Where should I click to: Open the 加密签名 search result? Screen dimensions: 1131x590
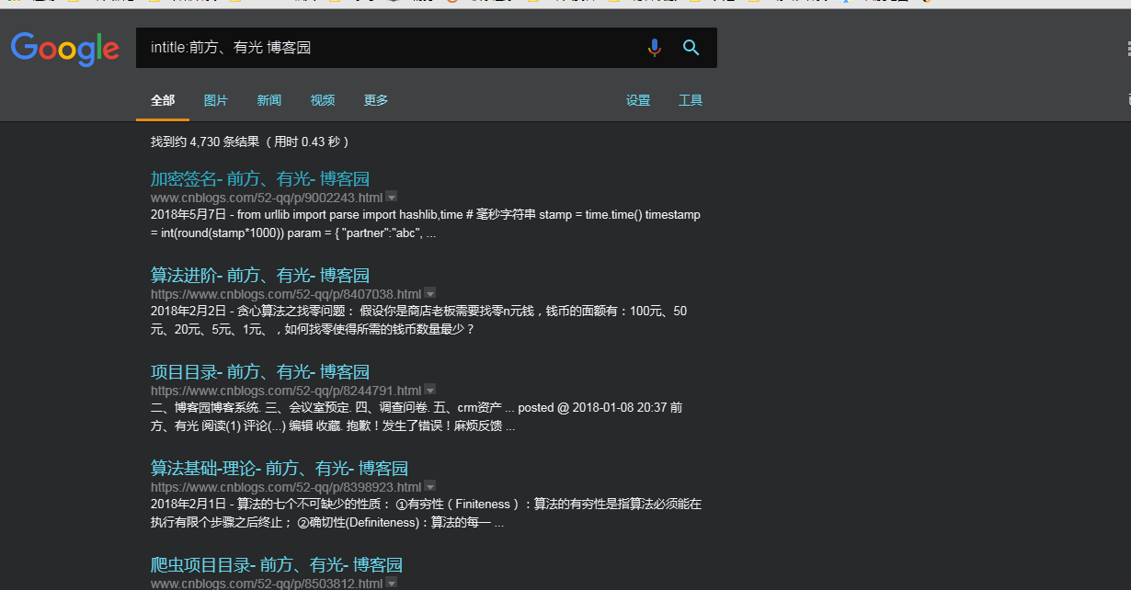click(x=260, y=178)
